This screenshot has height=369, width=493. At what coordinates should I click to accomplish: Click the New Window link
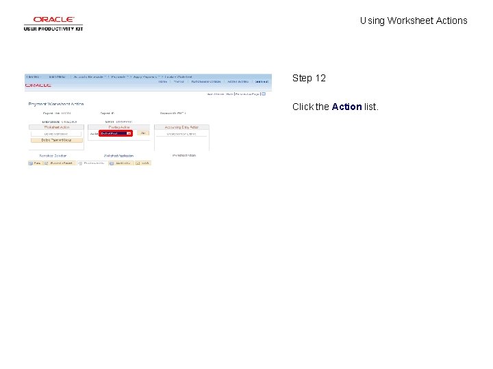point(216,94)
